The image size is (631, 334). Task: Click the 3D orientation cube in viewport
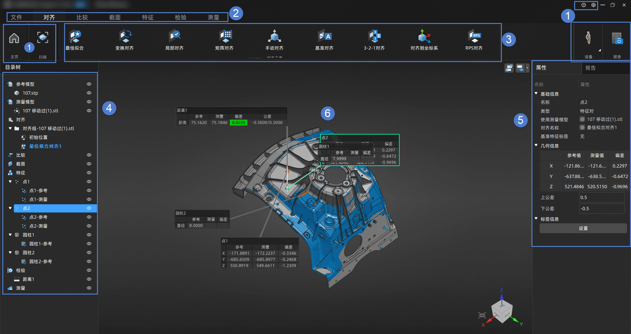coord(502,311)
